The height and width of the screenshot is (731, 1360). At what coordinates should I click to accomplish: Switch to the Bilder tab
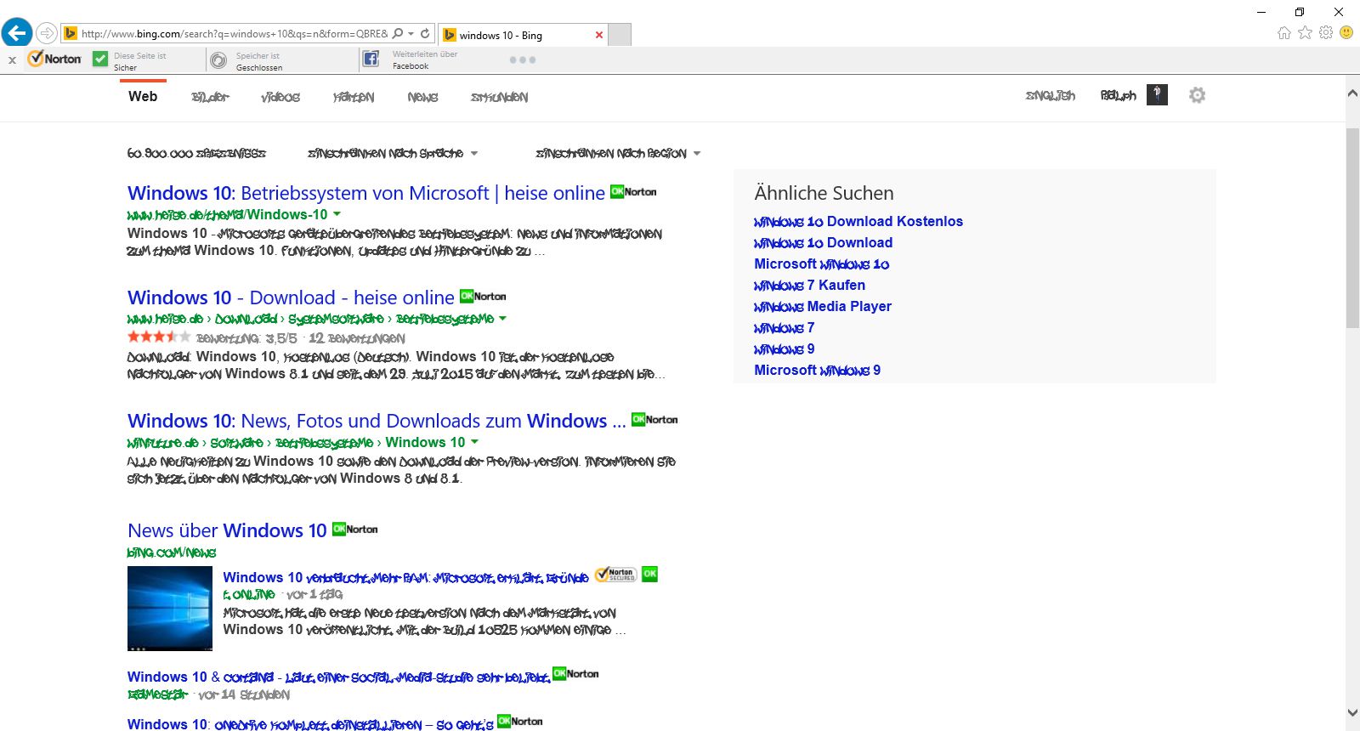click(x=210, y=97)
